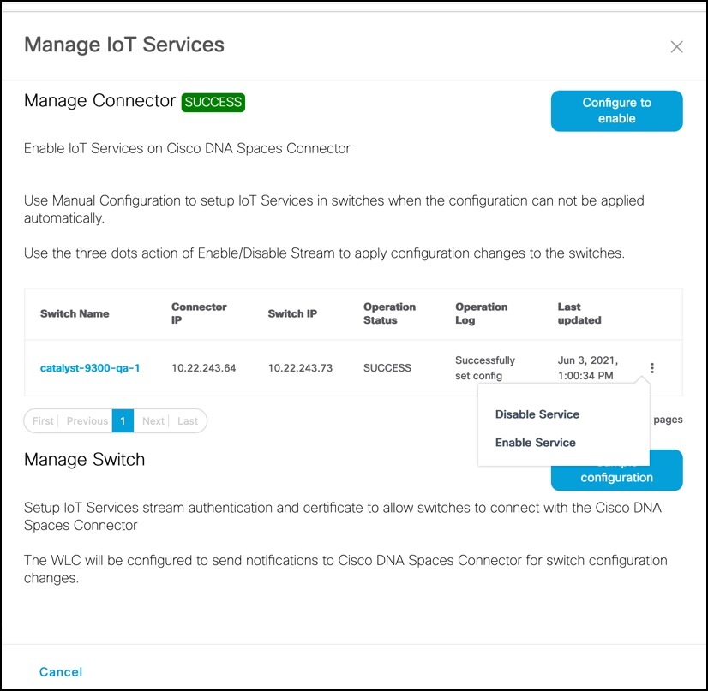Select Disable Service from the actions menu

pos(537,414)
